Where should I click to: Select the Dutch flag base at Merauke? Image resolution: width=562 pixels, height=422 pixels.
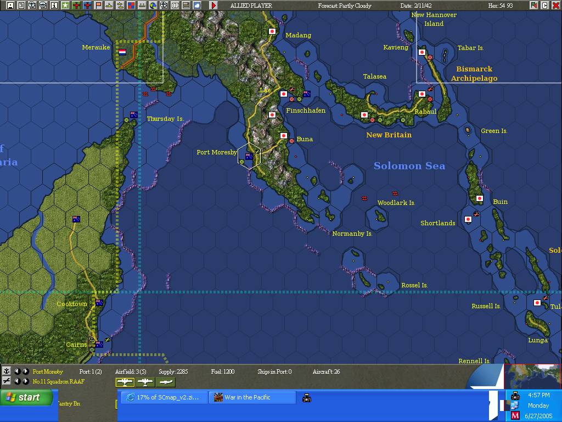click(122, 52)
